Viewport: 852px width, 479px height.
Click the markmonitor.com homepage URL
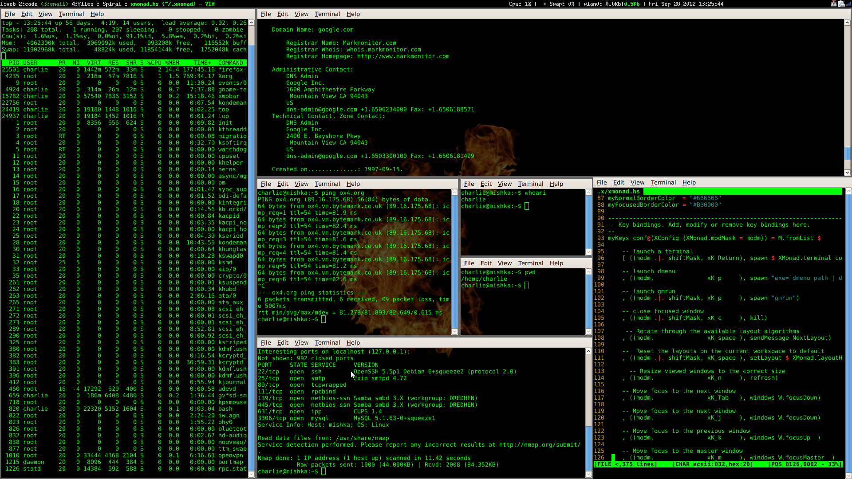[403, 56]
